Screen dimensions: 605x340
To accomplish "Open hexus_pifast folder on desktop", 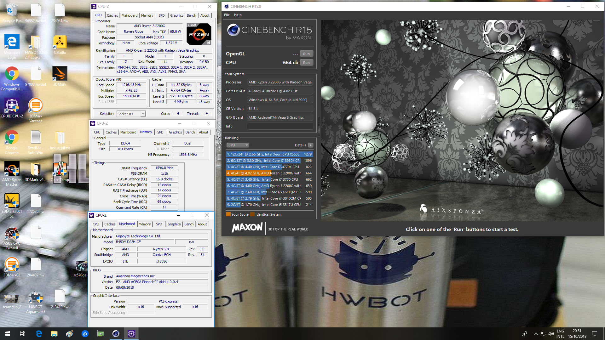I will [60, 140].
